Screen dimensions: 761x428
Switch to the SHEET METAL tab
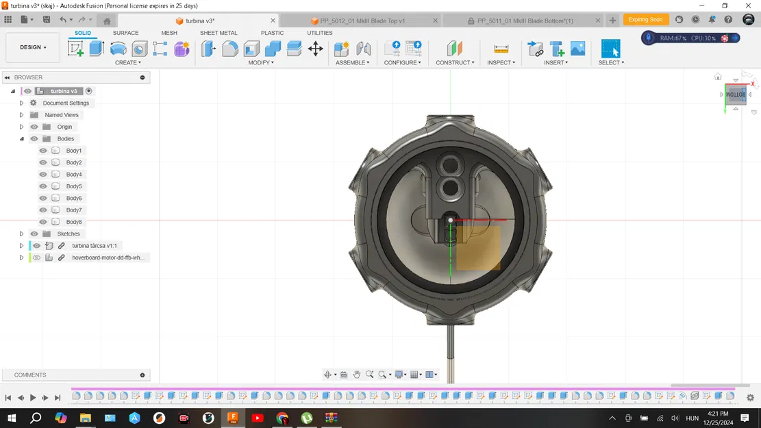point(219,33)
